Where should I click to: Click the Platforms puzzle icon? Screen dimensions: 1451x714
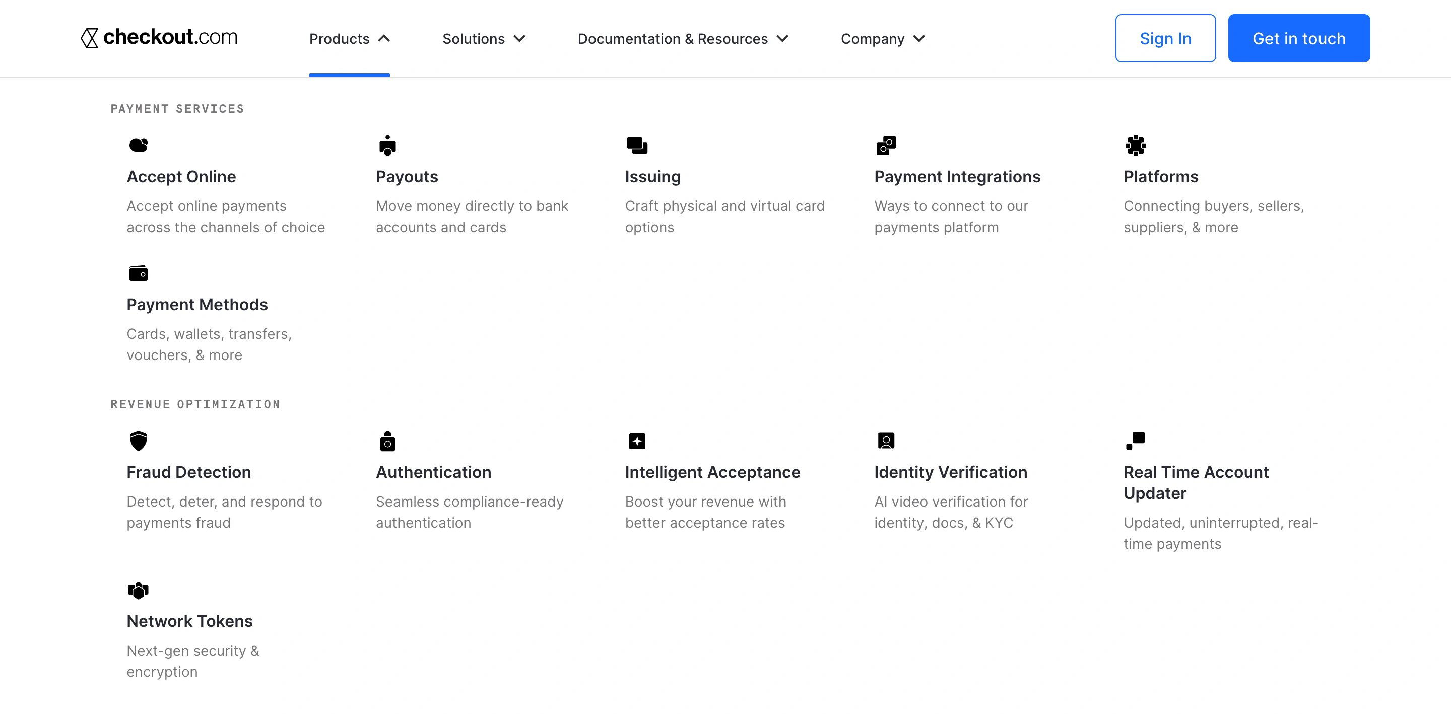click(1136, 146)
